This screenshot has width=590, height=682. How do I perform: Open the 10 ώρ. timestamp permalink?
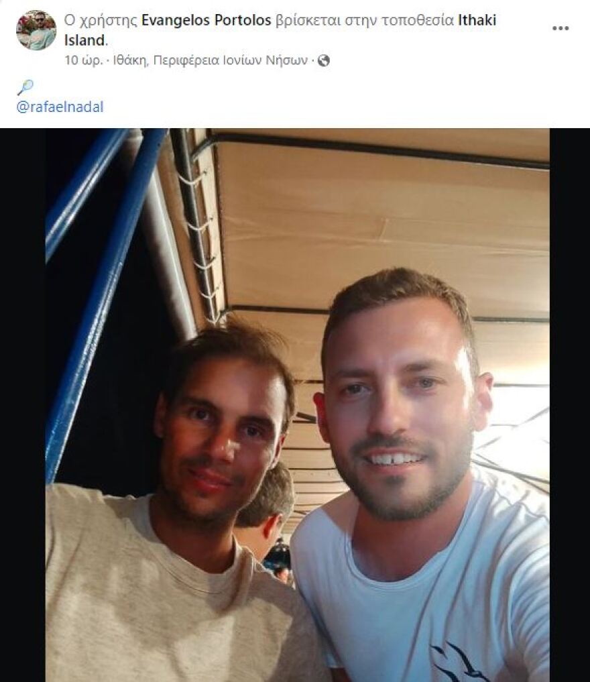point(84,60)
